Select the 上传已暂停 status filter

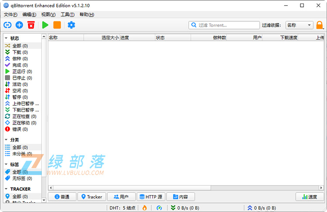click(x=23, y=104)
